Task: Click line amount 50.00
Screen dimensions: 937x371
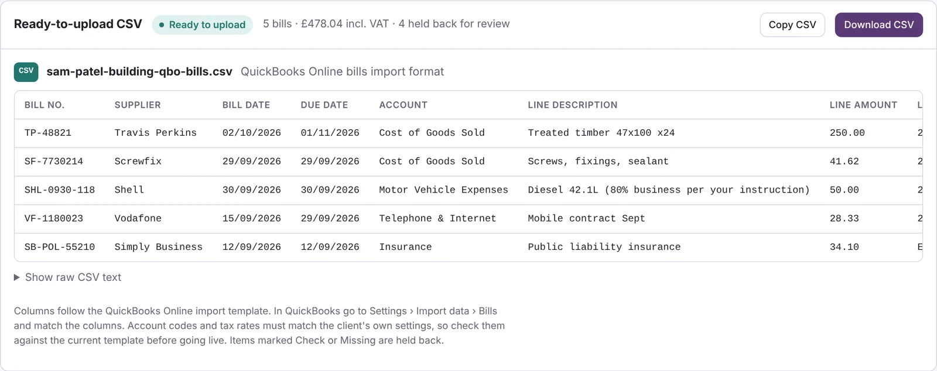Action: pyautogui.click(x=844, y=190)
